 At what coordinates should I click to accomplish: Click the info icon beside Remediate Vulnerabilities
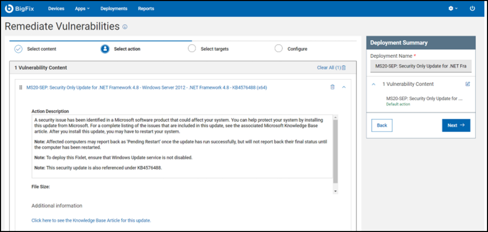click(x=125, y=27)
